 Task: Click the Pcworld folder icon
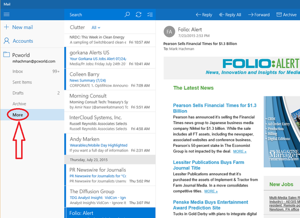tap(7, 55)
